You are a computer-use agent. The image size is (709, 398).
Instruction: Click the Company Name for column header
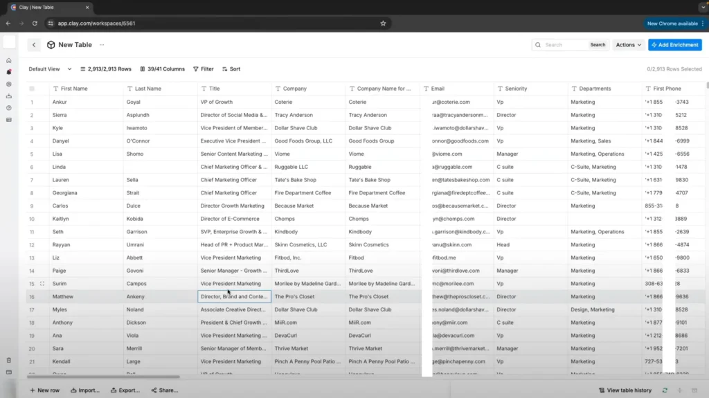[383, 89]
